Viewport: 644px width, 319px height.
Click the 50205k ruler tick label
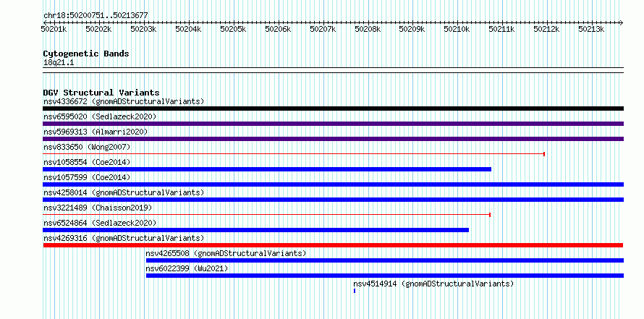[x=233, y=29]
